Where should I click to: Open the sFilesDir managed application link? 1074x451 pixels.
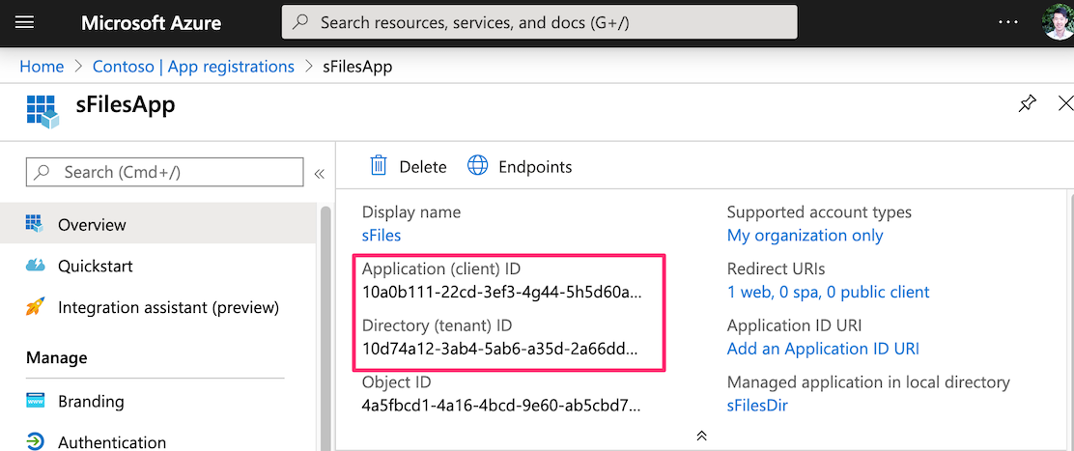click(757, 406)
